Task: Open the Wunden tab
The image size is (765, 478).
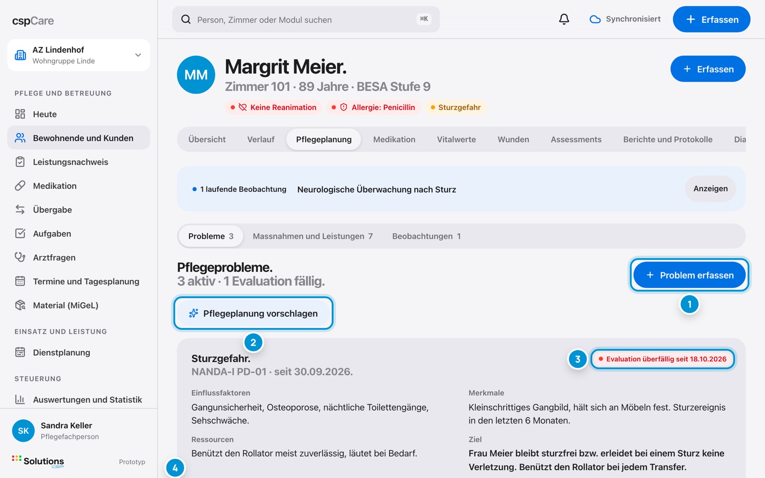Action: (514, 140)
